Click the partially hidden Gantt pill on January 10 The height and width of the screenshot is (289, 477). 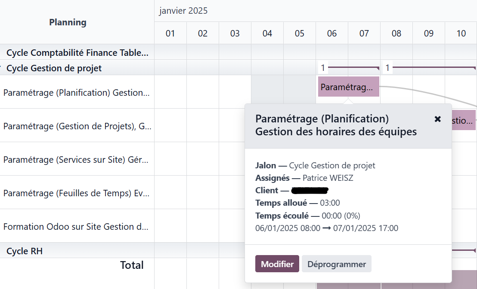click(464, 121)
